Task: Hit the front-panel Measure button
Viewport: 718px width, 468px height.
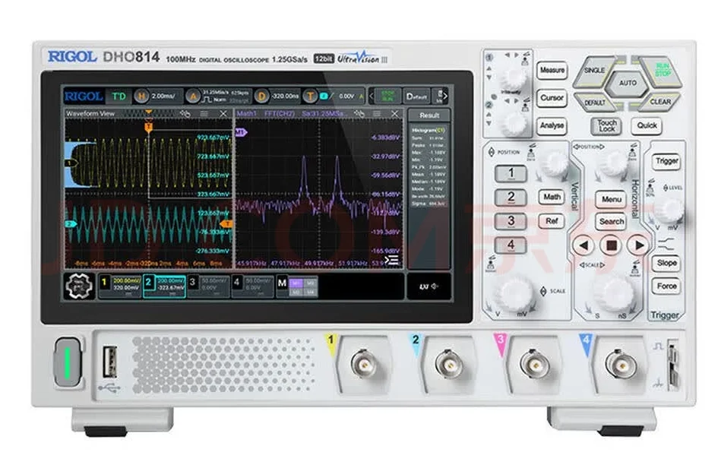Action: 552,71
